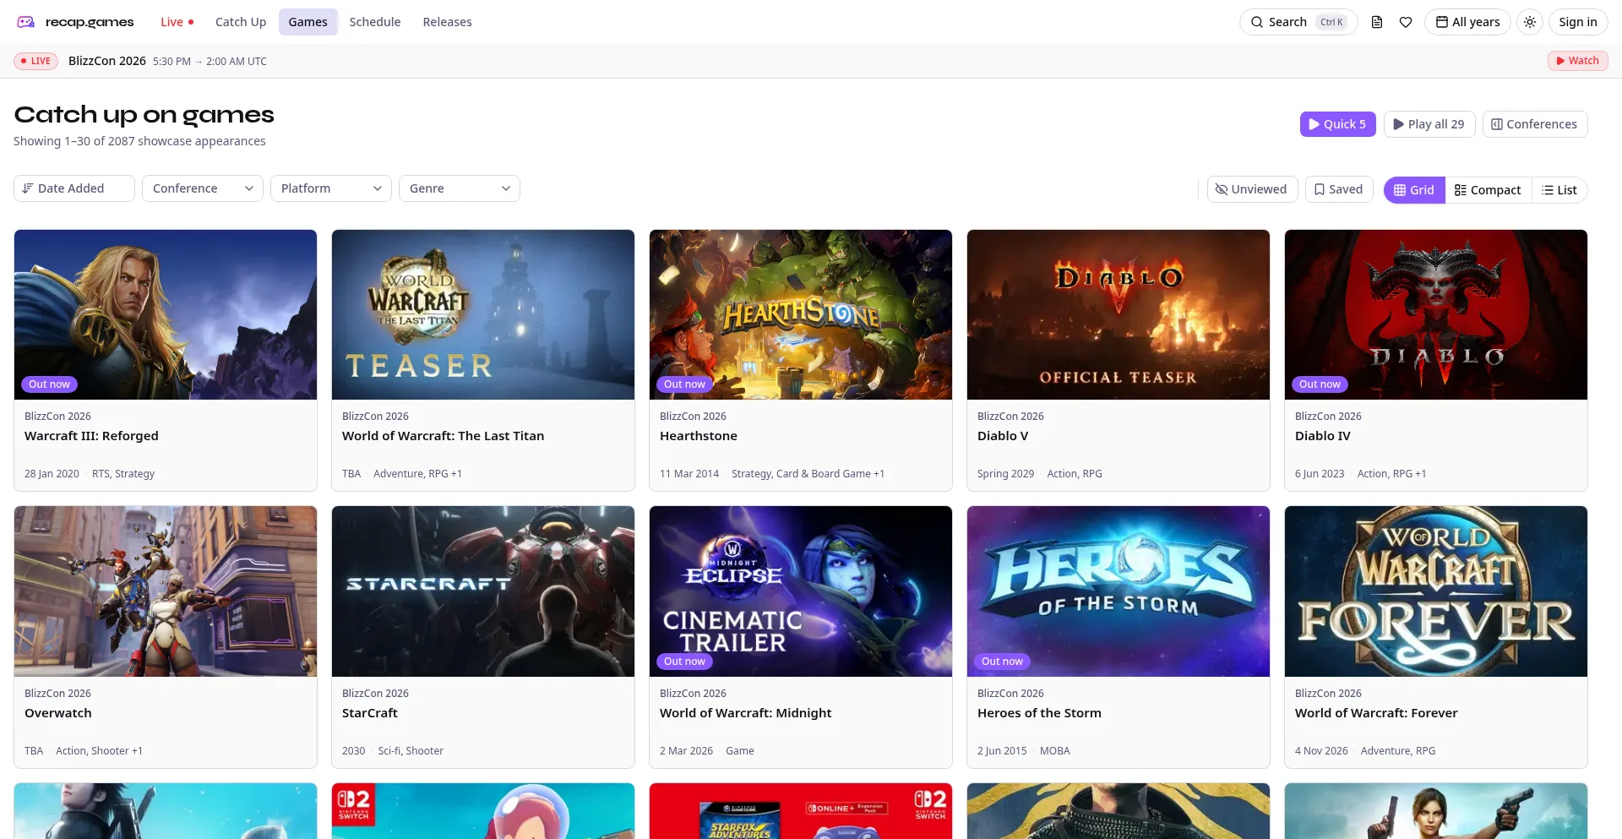This screenshot has height=839, width=1622.
Task: Click the Heroes of the Storm title
Action: tap(1039, 713)
